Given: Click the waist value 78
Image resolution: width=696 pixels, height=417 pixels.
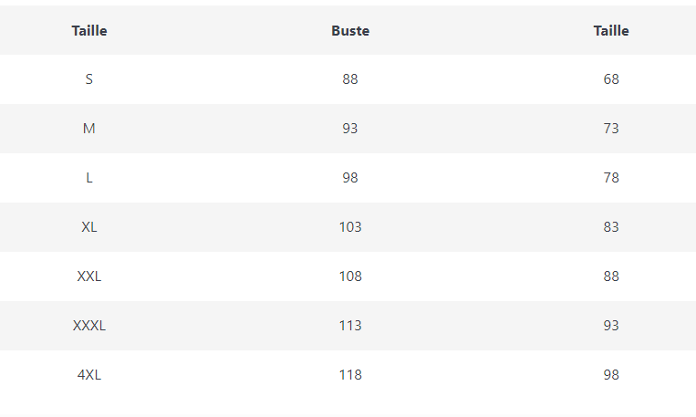Looking at the screenshot, I should pos(611,178).
